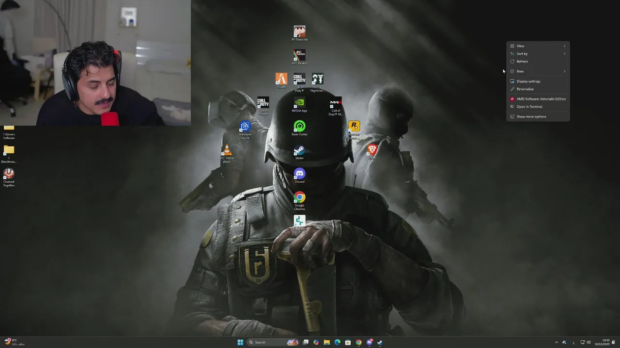This screenshot has height=348, width=620.
Task: Select the Chained Together desktop icon
Action: click(x=9, y=178)
